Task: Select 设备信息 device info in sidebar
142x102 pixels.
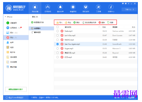Action: (16, 23)
